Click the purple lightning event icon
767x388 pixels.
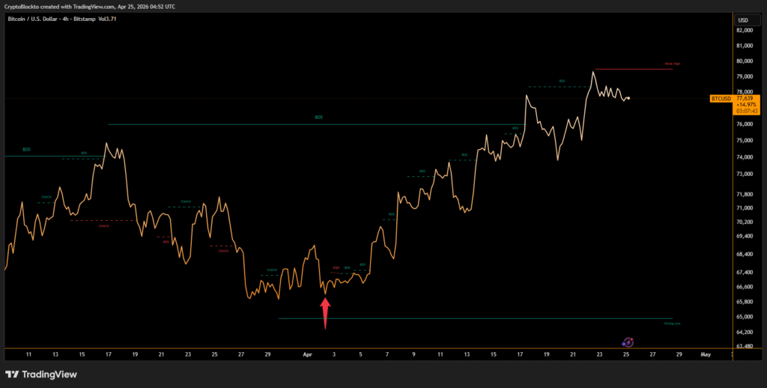628,342
